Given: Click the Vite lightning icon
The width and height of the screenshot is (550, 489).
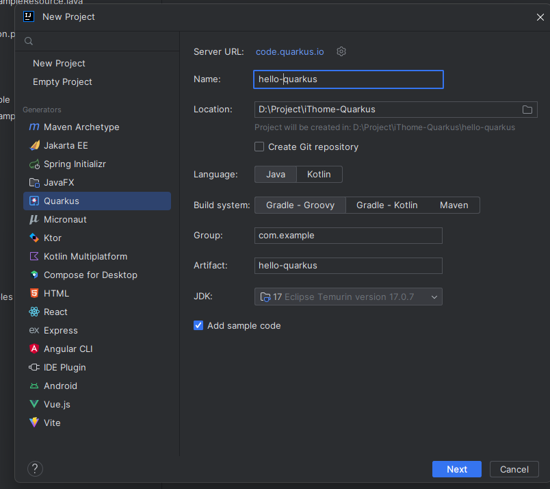Looking at the screenshot, I should pyautogui.click(x=34, y=423).
